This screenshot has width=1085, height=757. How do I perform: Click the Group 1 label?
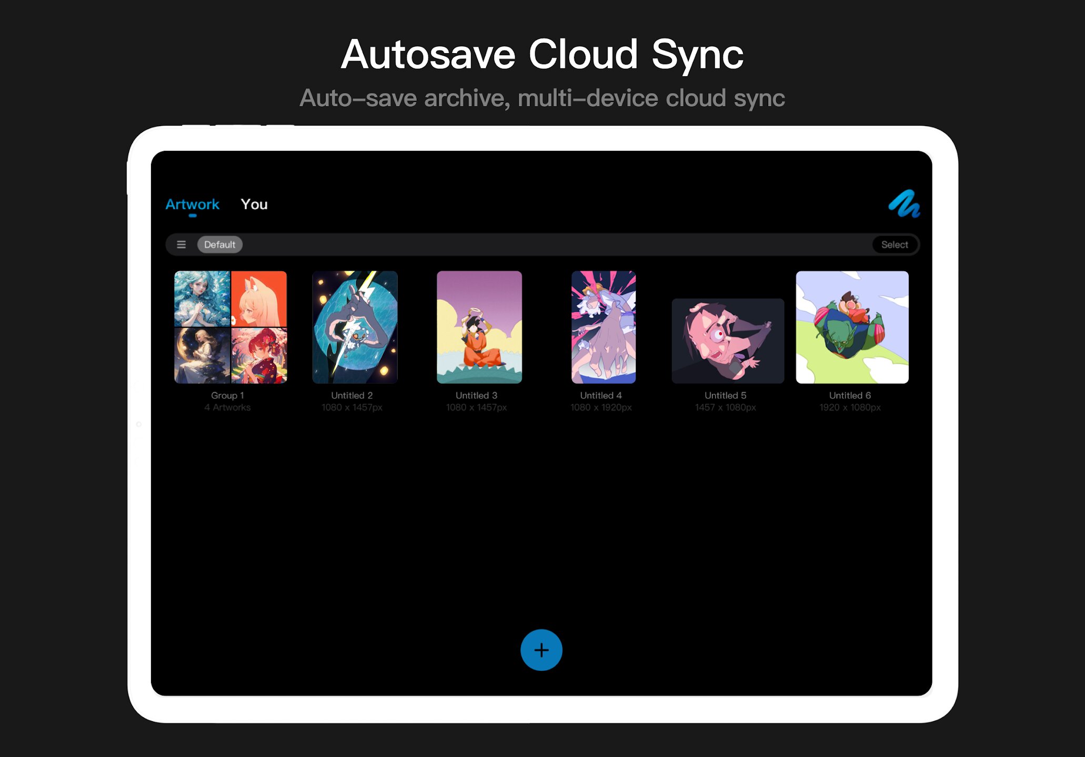(227, 395)
